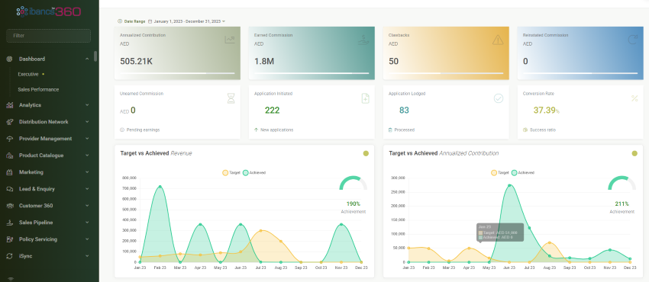The image size is (649, 282).
Task: Click the Application Lodged checkmark icon
Action: click(499, 98)
